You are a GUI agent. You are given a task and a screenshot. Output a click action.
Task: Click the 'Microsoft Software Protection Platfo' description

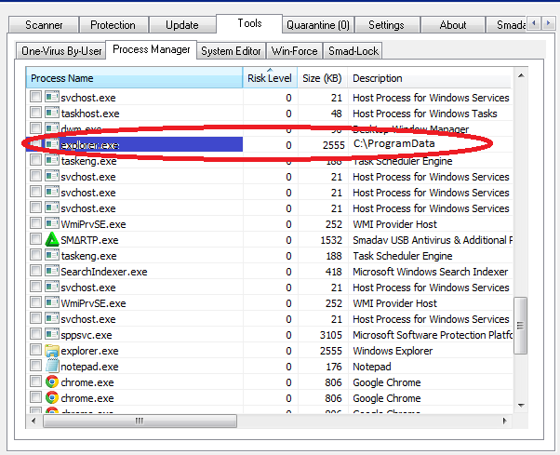coord(433,335)
